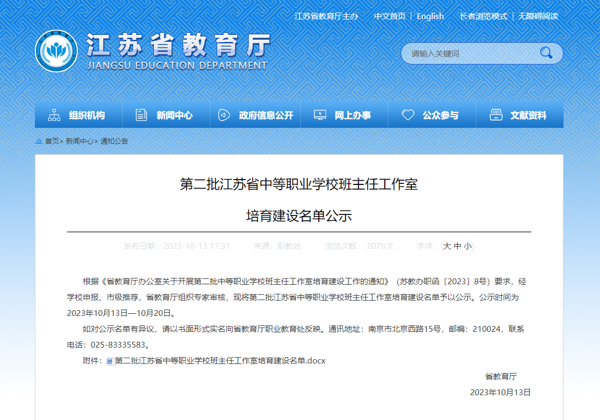The width and height of the screenshot is (600, 420).
Task: Set font size to 中 (medium)
Action: (x=457, y=246)
